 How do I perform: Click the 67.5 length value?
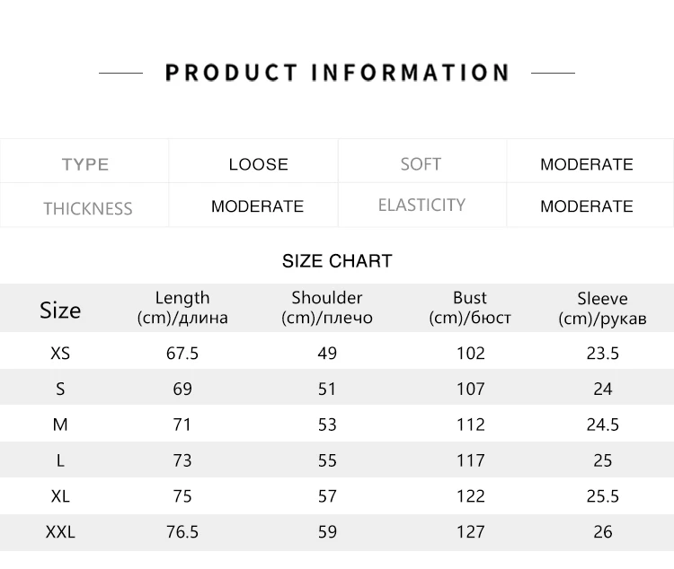click(x=182, y=354)
